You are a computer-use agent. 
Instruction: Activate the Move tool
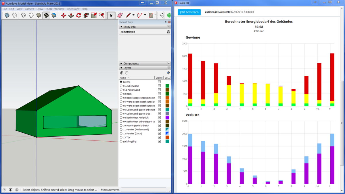64,15
